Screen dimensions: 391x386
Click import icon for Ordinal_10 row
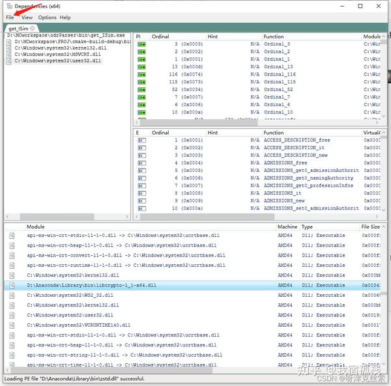click(141, 113)
